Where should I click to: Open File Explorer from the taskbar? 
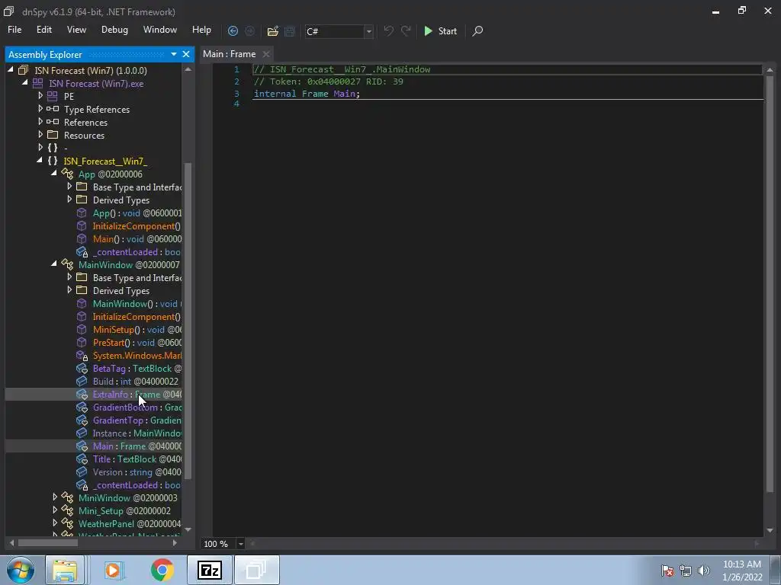point(65,570)
